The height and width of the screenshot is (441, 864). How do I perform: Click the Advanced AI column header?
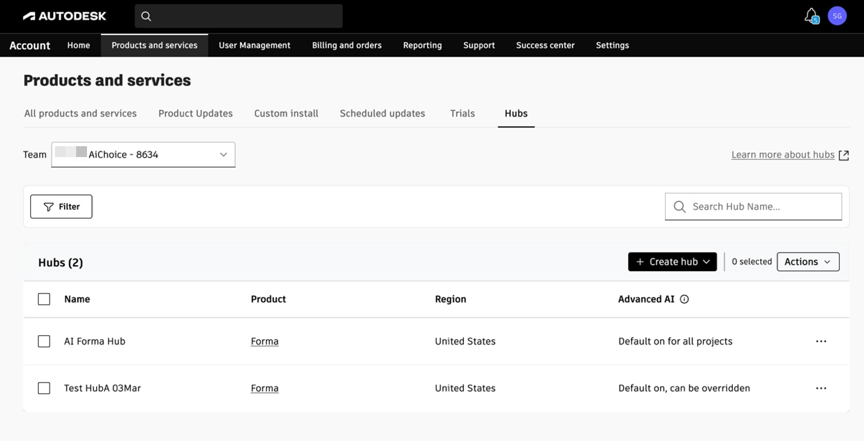coord(646,299)
